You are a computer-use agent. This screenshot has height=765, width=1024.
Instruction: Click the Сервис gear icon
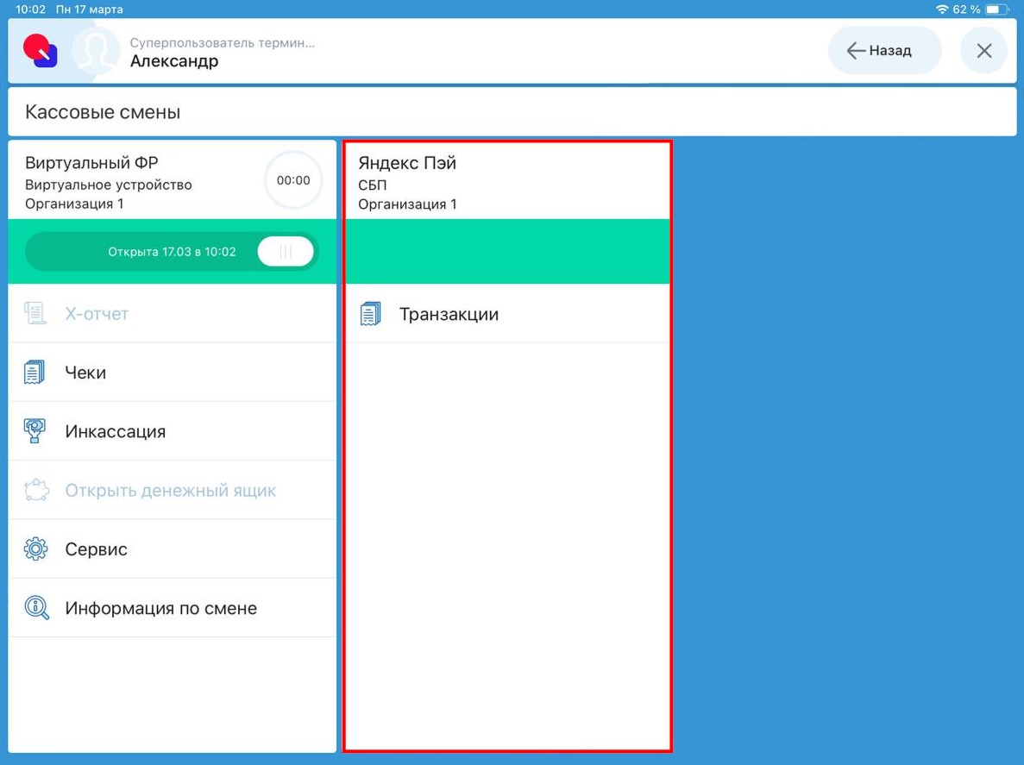tap(35, 549)
